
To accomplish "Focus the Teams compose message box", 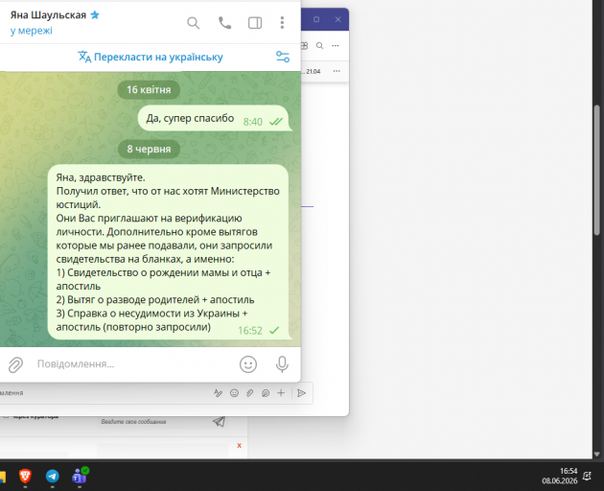I will (x=104, y=393).
